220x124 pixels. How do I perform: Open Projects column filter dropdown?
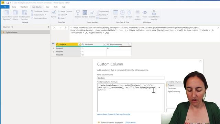[x=79, y=44]
